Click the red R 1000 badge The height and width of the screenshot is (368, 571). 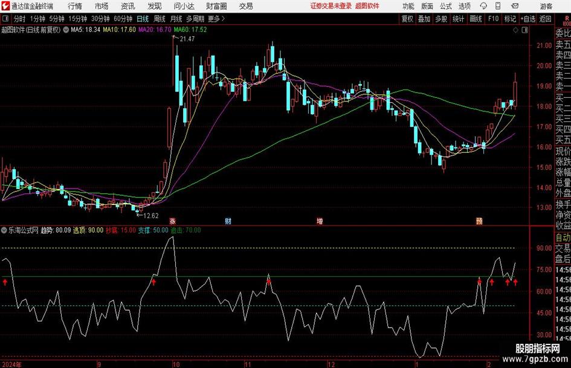coord(567,21)
